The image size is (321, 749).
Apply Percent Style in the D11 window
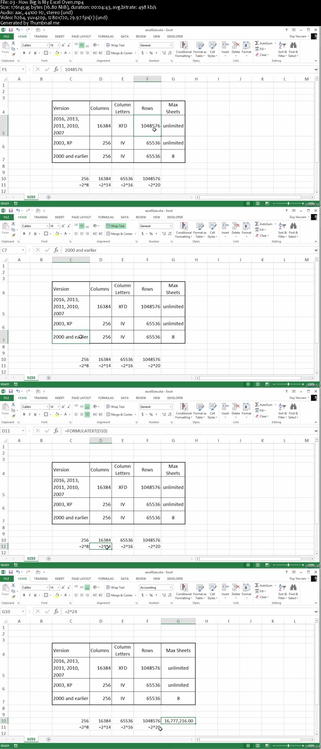click(x=151, y=415)
